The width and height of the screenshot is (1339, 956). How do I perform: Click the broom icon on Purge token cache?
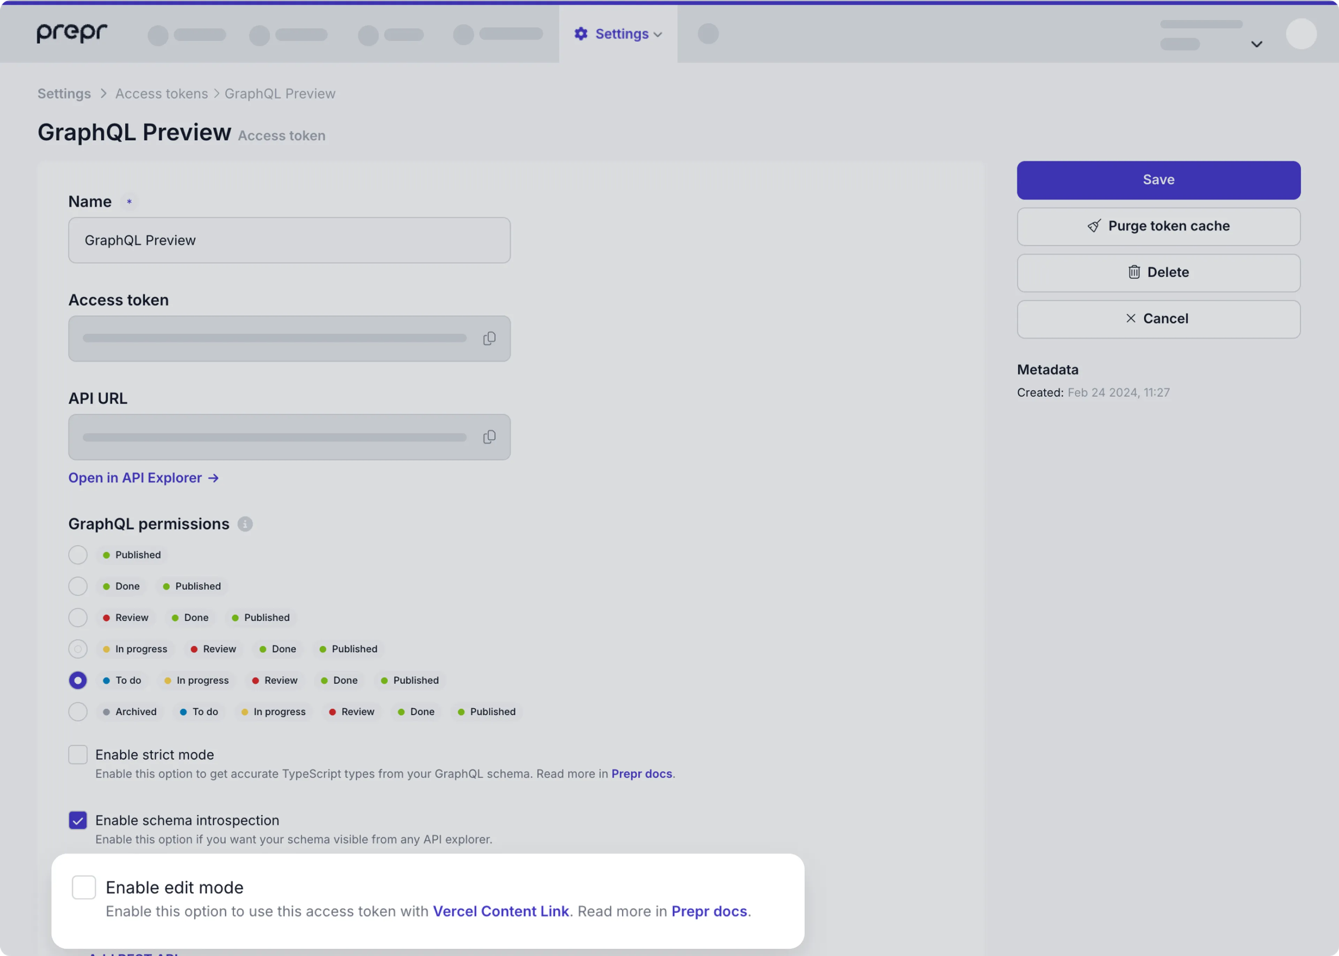(x=1094, y=226)
